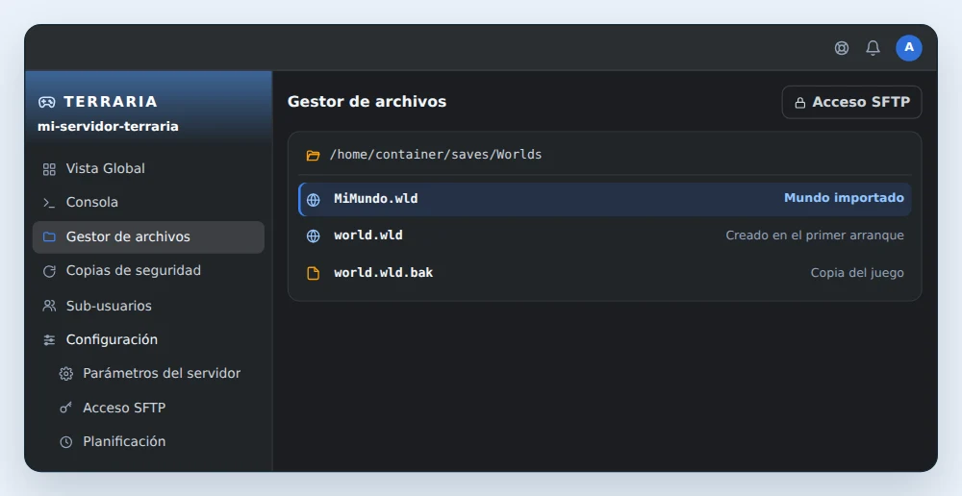Screen dimensions: 962x496
Task: Click the Parámetros del servidor gear icon
Action: 65,373
